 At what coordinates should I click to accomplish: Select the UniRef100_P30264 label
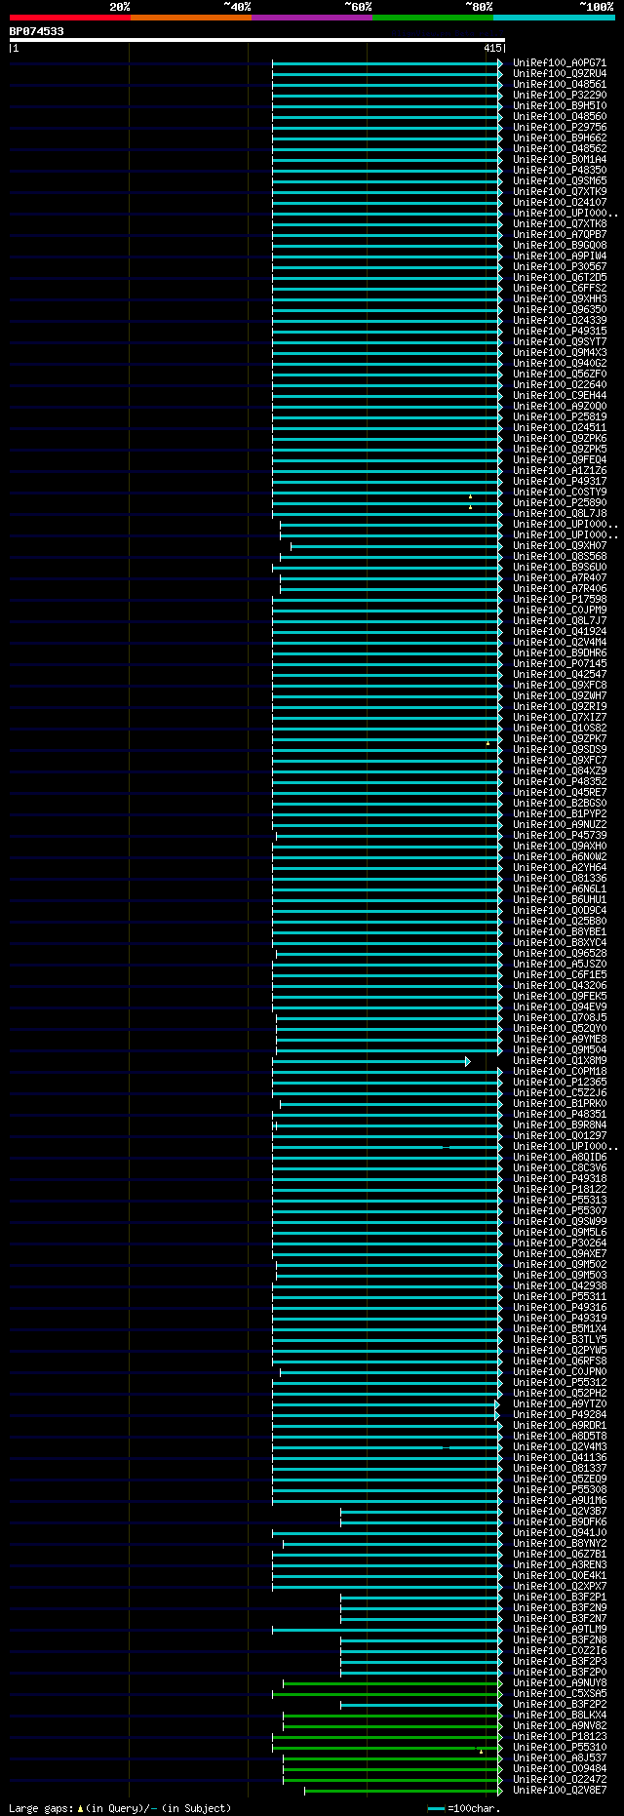560,1244
